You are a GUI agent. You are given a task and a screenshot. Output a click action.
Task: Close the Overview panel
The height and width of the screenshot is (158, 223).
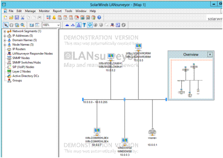coord(210,54)
